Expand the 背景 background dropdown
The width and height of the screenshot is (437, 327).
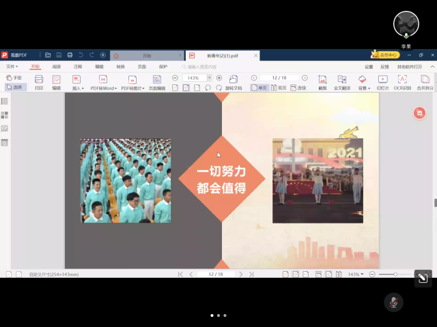[363, 88]
